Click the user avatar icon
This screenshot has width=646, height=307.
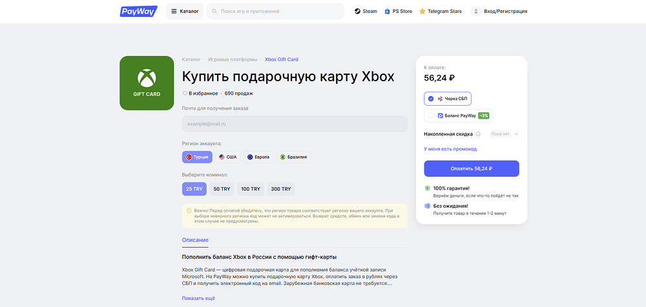coord(476,11)
